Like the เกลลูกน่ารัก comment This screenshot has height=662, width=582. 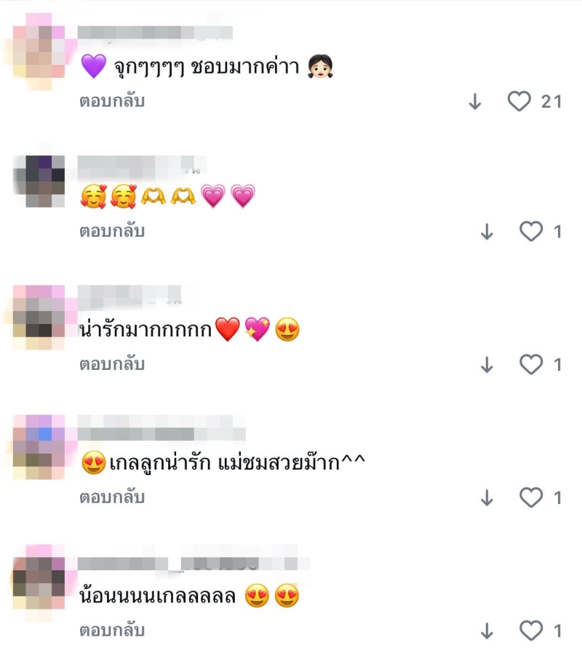point(530,497)
